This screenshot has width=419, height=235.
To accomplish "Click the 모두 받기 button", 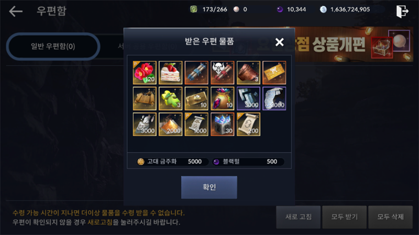I will tap(344, 217).
